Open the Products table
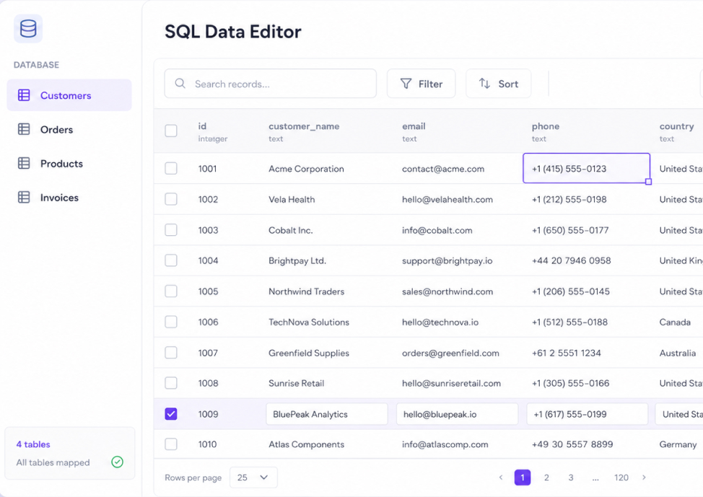703x497 pixels. (x=69, y=163)
